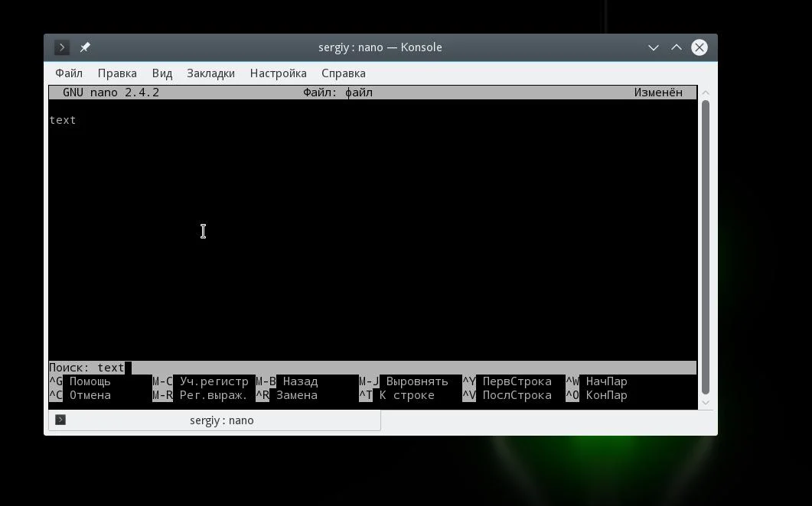Click the ^V ПослСтрока shortcut
Viewport: 812px width, 506px height.
[507, 395]
